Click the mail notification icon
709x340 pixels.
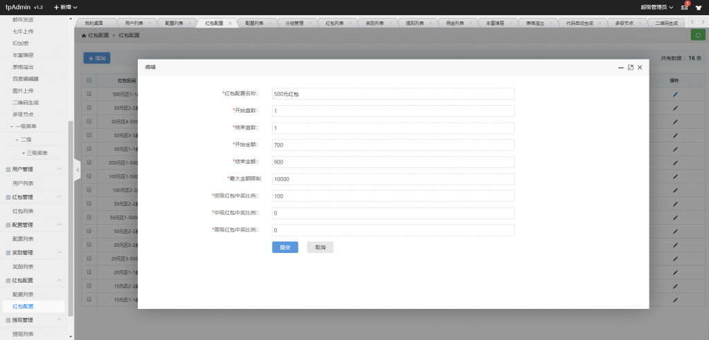coord(684,7)
